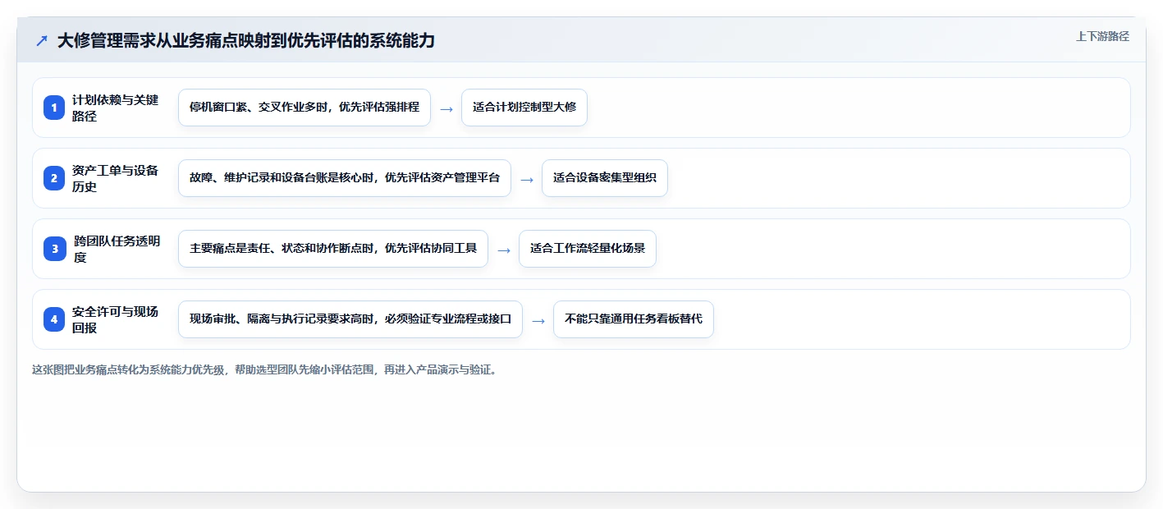Image resolution: width=1163 pixels, height=509 pixels.
Task: Click the 适合计划控制型大修 box
Action: [524, 108]
